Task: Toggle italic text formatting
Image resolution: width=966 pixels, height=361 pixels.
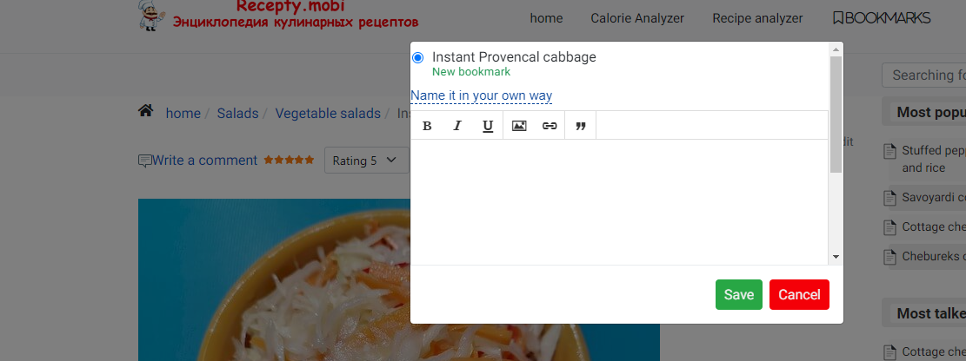Action: click(457, 126)
